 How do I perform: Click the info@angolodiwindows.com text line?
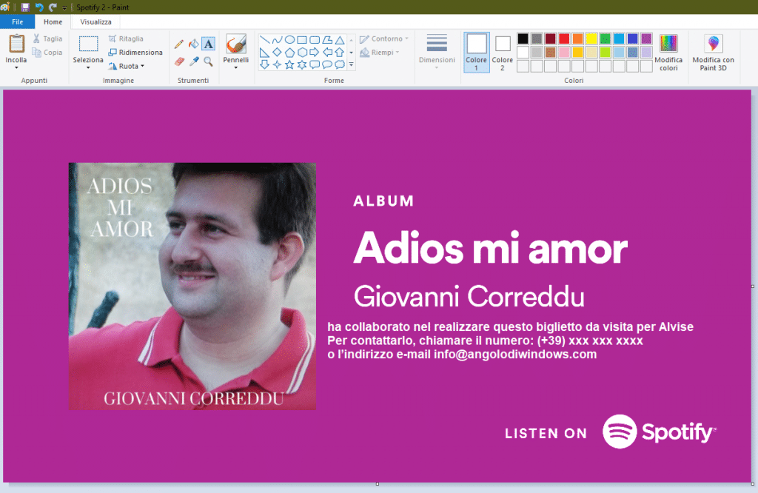tap(462, 355)
